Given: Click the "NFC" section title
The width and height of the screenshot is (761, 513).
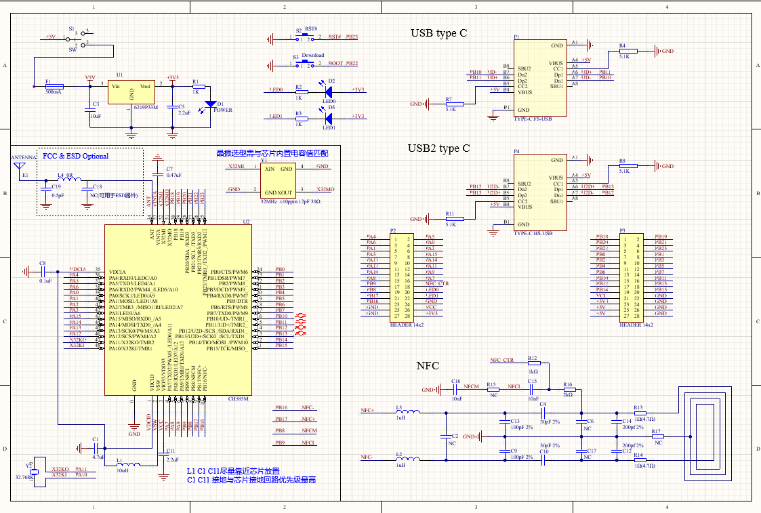Looking at the screenshot, I should pyautogui.click(x=428, y=365).
